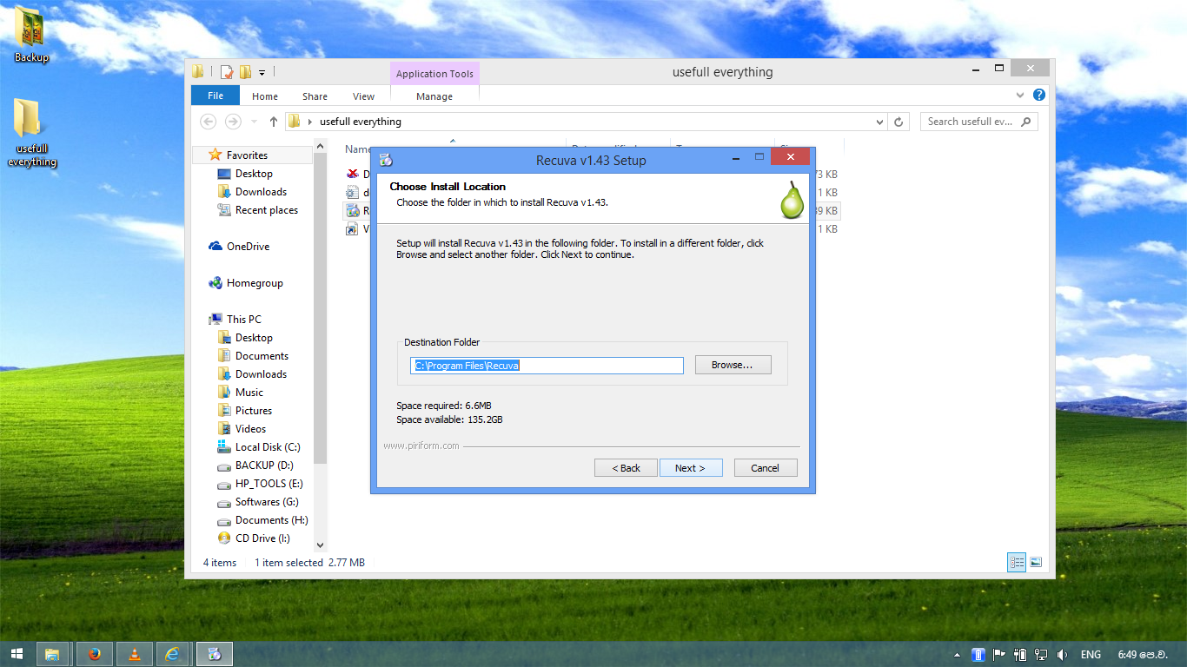Click the Destination Folder path field
Image resolution: width=1187 pixels, height=667 pixels.
tap(547, 366)
